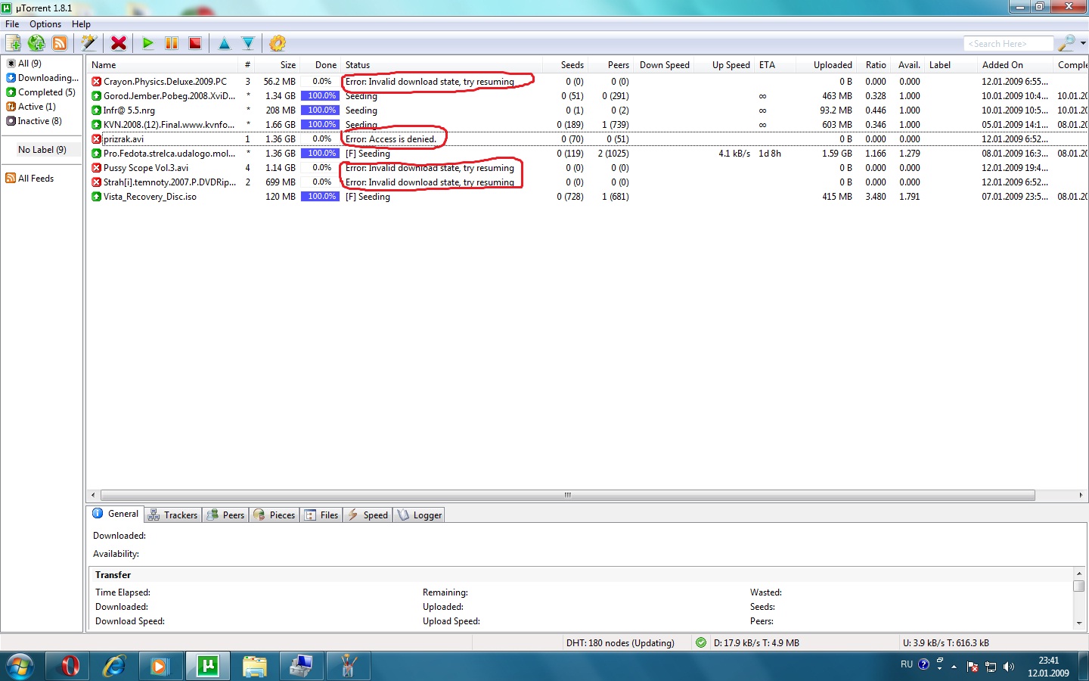1089x681 pixels.
Task: Click DHT: 180 nodes status text
Action: point(620,643)
